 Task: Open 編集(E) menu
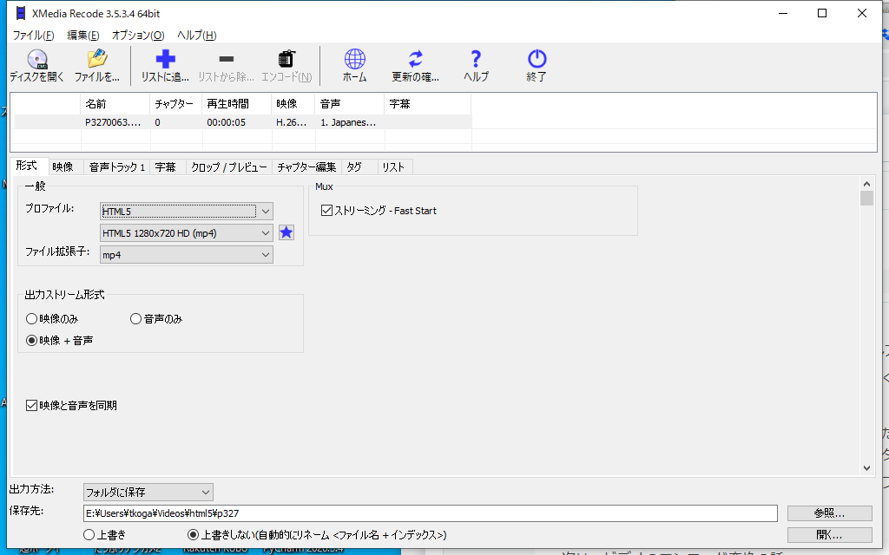[x=82, y=35]
